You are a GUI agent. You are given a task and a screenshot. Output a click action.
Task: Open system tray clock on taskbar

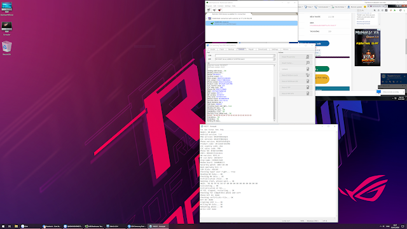(x=395, y=226)
